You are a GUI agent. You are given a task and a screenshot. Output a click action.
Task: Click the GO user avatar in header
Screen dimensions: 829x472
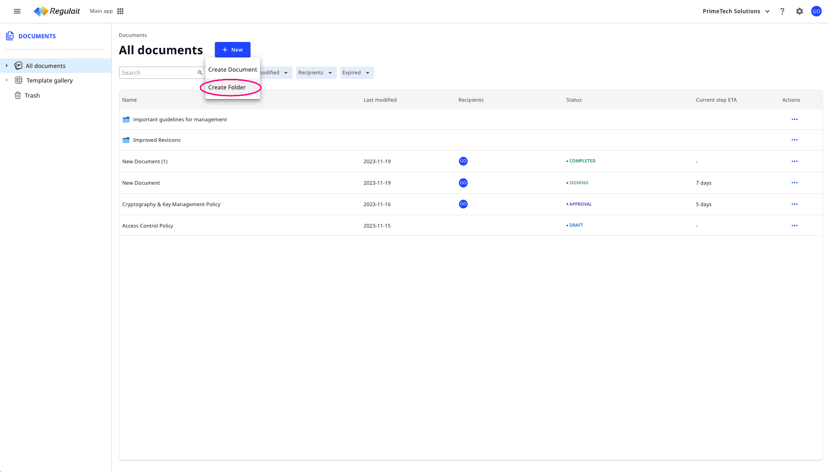pyautogui.click(x=816, y=11)
